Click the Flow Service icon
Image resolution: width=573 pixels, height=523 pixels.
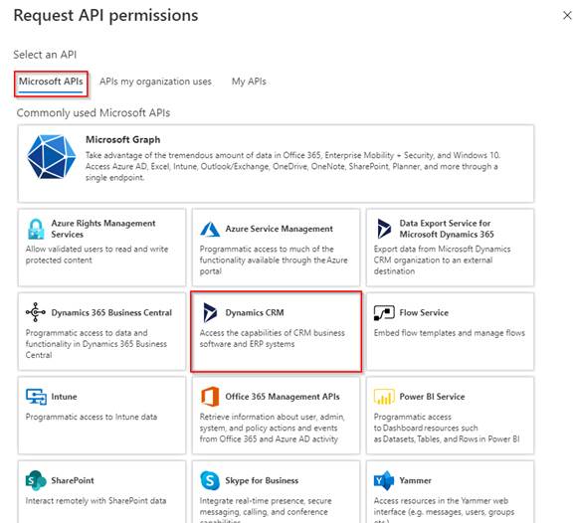pyautogui.click(x=384, y=313)
